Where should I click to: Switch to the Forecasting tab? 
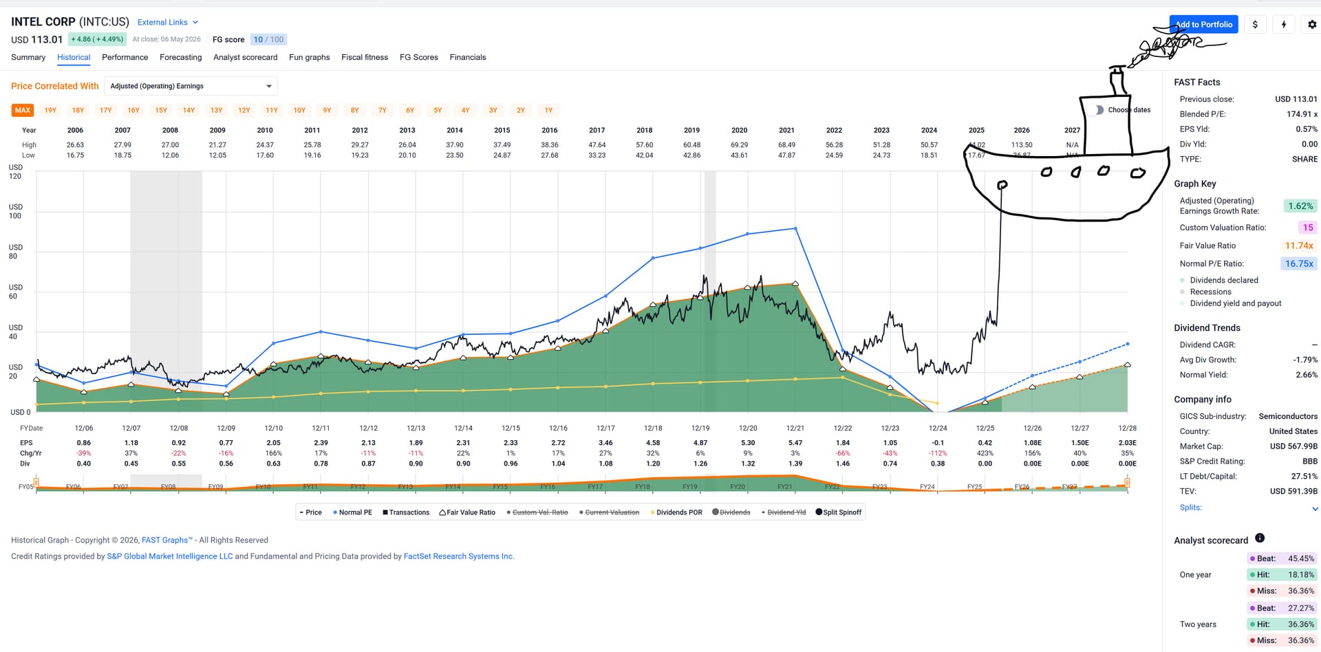pos(181,57)
